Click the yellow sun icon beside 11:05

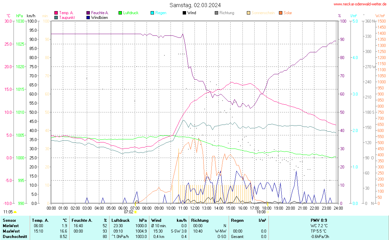[15, 212]
